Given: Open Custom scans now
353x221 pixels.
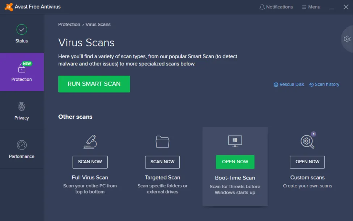Looking at the screenshot, I should 307,162.
